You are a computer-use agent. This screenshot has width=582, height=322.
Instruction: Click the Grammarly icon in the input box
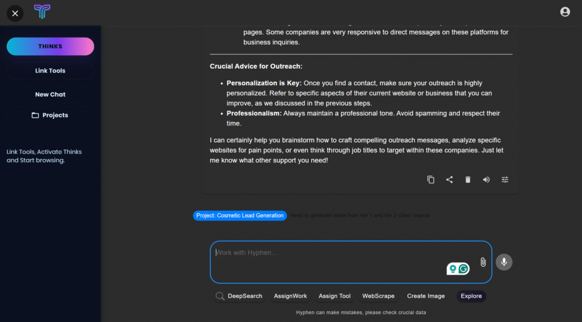(x=464, y=269)
